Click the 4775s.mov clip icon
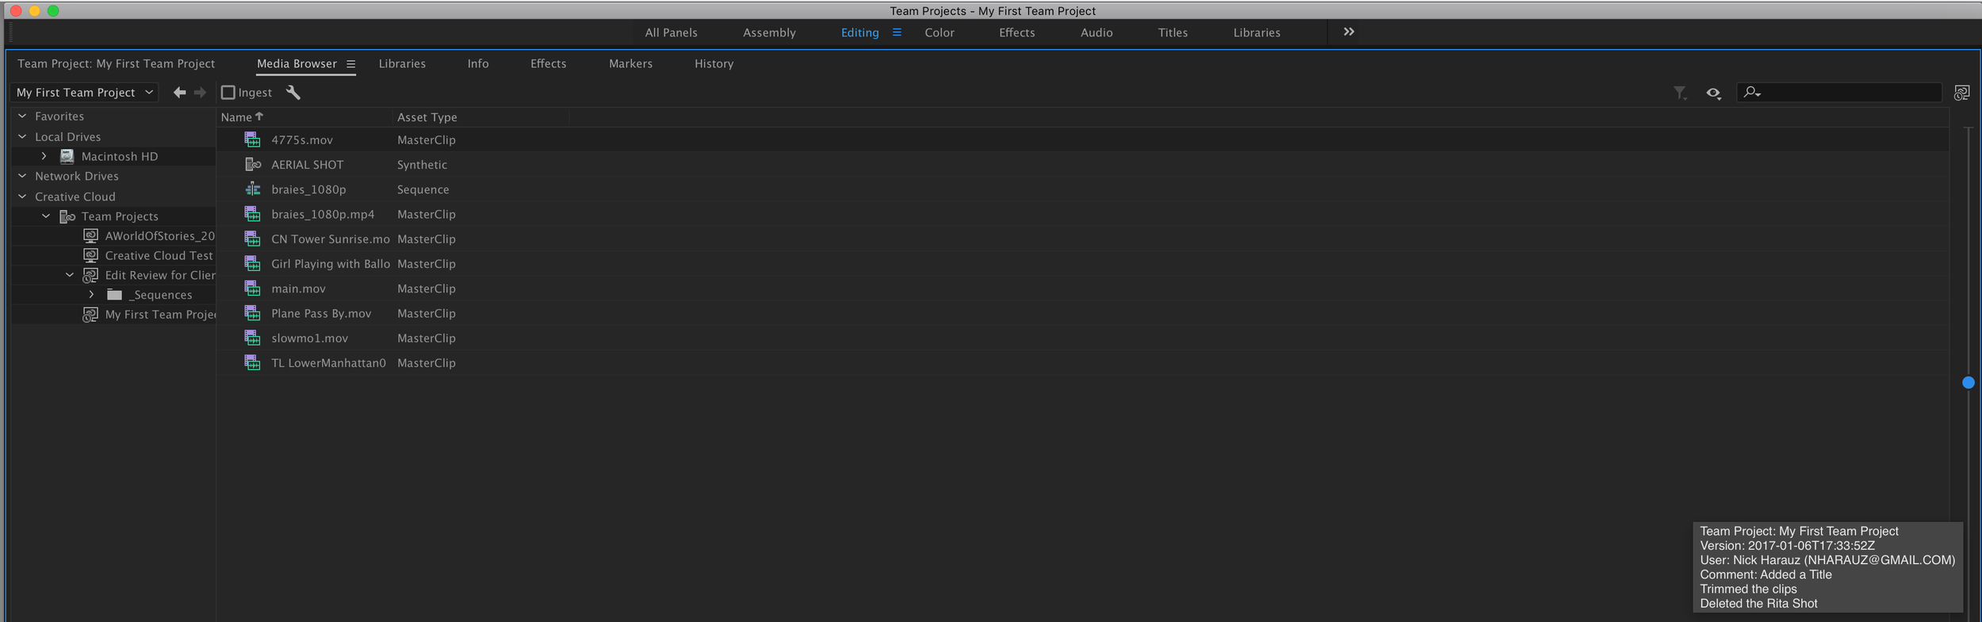Viewport: 1982px width, 622px height. (x=252, y=140)
